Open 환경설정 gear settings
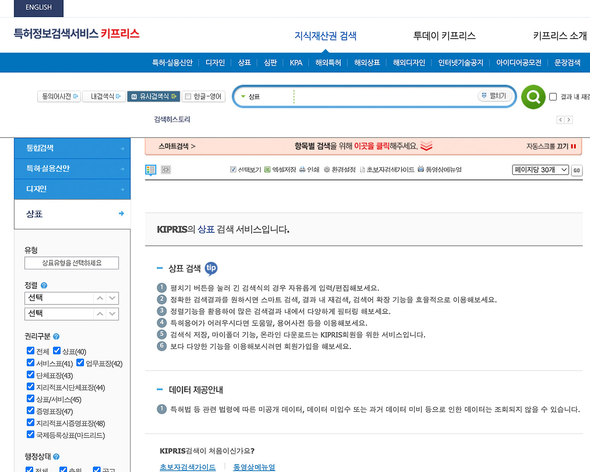 point(340,170)
